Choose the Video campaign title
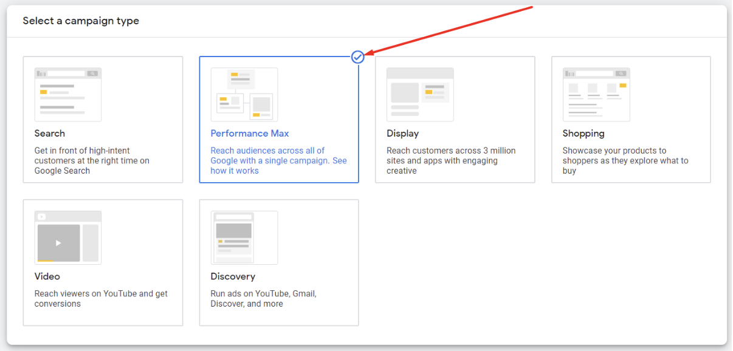Viewport: 733px width, 351px height. tap(47, 276)
